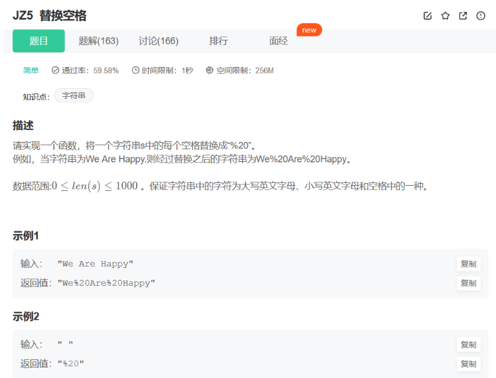
Task: Click the 时间限制: 1秒 text
Action: pos(167,70)
